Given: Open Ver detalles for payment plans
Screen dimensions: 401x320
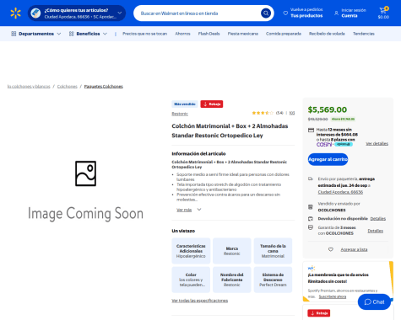Looking at the screenshot, I should tap(377, 143).
